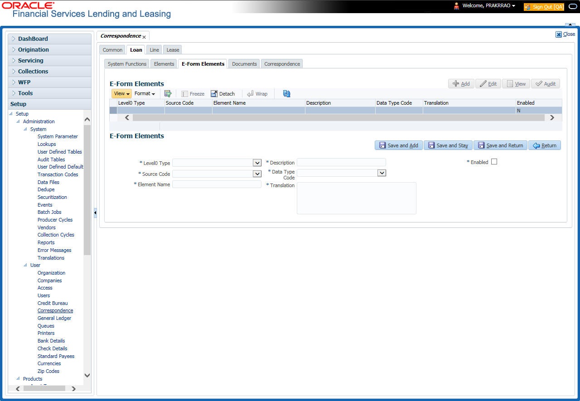Detach the E-Form Elements table
Image resolution: width=580 pixels, height=401 pixels.
tap(222, 94)
